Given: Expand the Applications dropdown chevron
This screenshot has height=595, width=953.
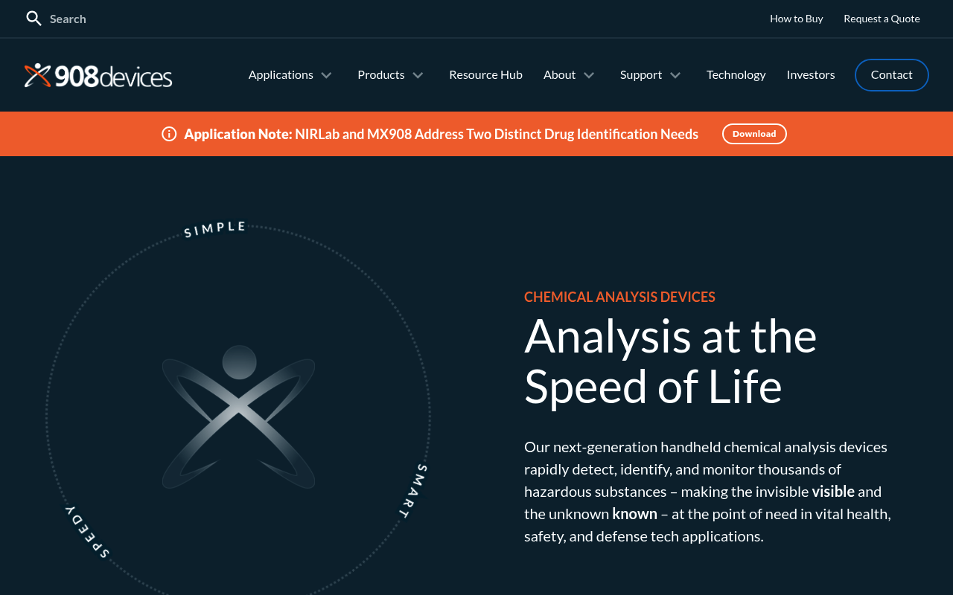Looking at the screenshot, I should (326, 75).
